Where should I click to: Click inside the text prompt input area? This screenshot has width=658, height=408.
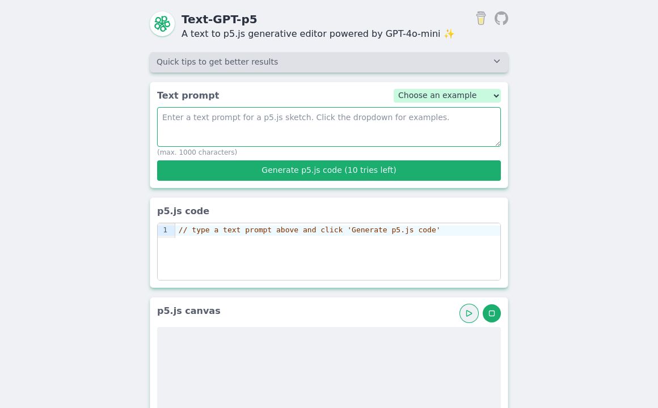[x=329, y=127]
